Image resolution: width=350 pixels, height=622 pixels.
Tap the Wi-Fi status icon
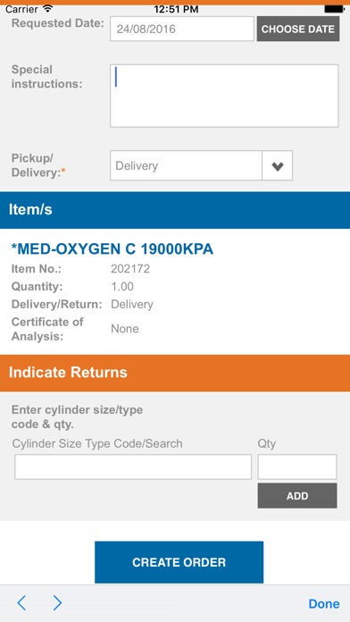click(48, 8)
